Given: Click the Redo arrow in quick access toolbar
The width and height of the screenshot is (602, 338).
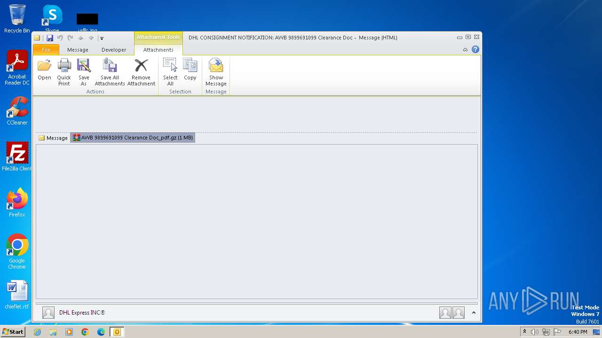Looking at the screenshot, I should (x=70, y=38).
